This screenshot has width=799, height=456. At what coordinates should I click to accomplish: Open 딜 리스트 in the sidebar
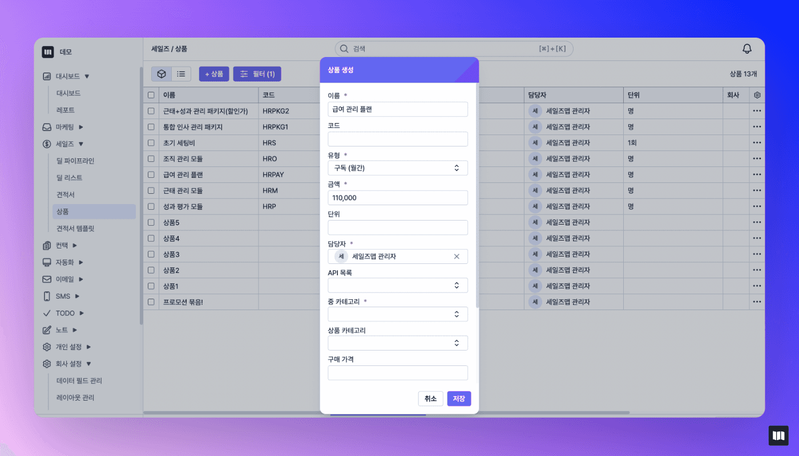(69, 178)
